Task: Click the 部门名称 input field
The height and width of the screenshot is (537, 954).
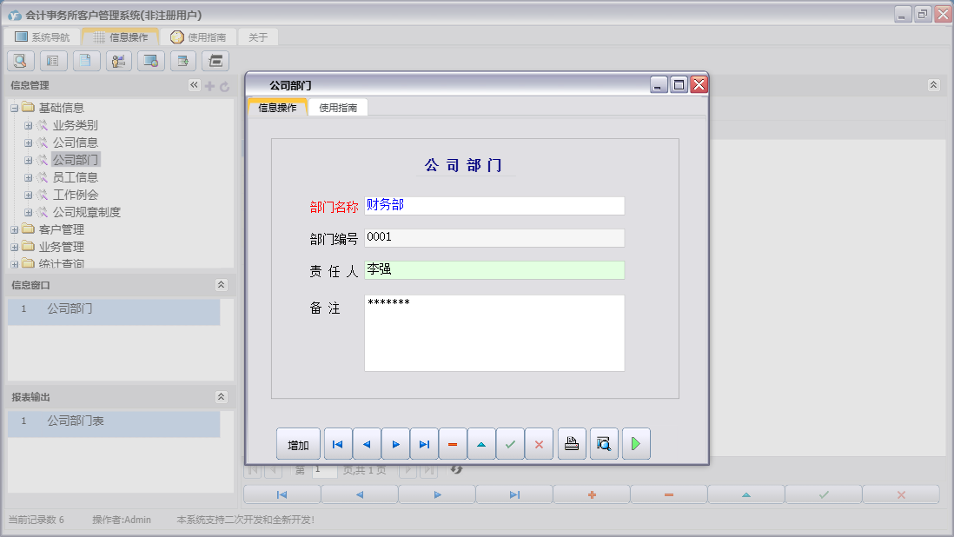Action: pyautogui.click(x=494, y=206)
